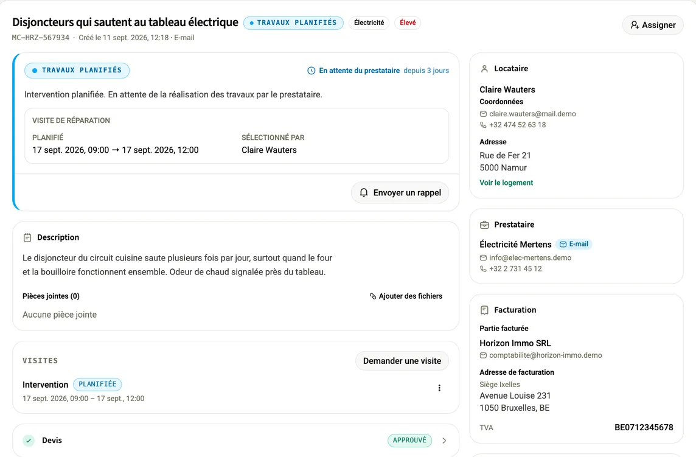The image size is (696, 457).
Task: Click the green check icon beside Devis
Action: click(29, 441)
